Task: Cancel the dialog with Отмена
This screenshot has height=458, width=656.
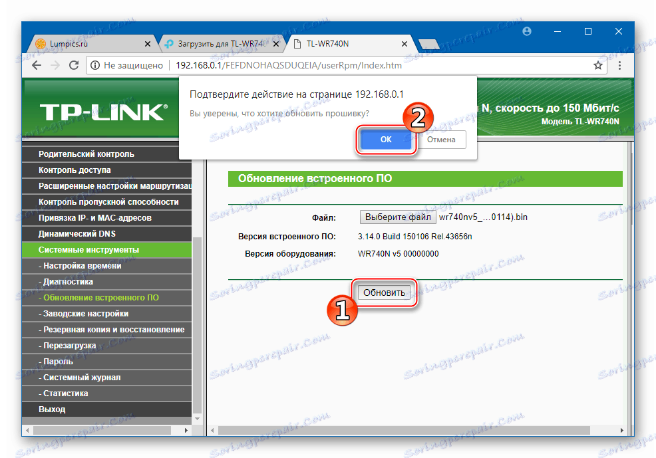Action: tap(441, 140)
